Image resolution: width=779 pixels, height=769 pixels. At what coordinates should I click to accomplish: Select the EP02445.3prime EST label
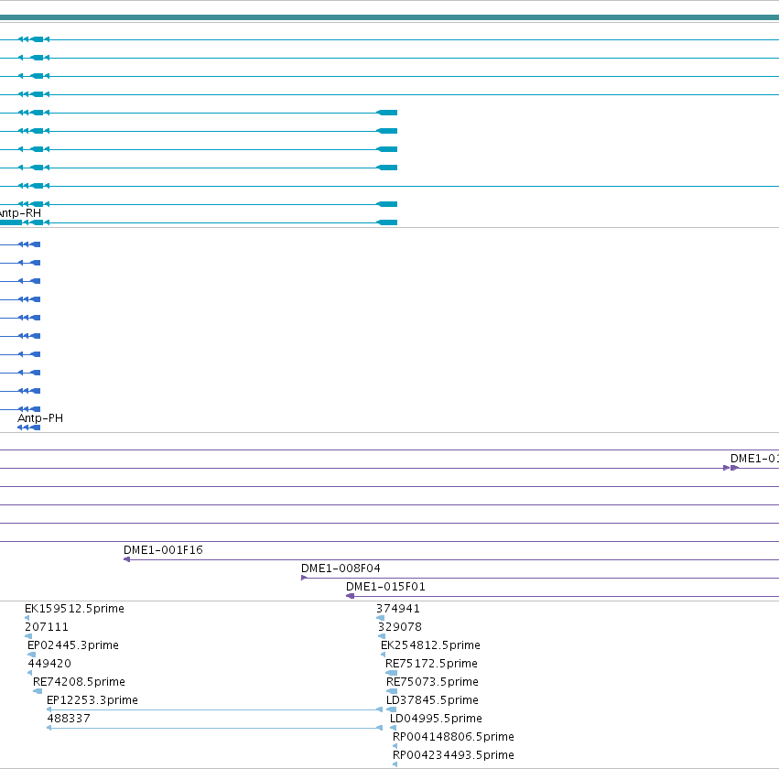(x=73, y=645)
